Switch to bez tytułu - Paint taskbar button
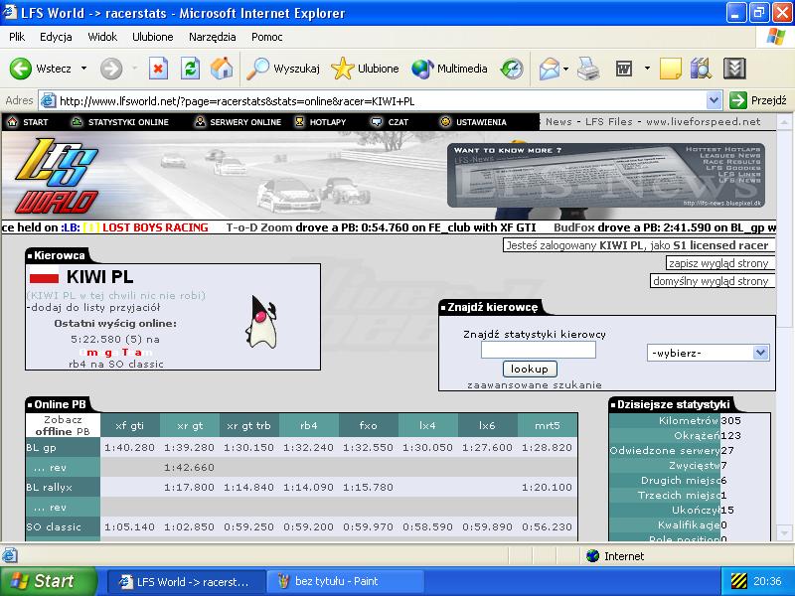 [x=345, y=581]
